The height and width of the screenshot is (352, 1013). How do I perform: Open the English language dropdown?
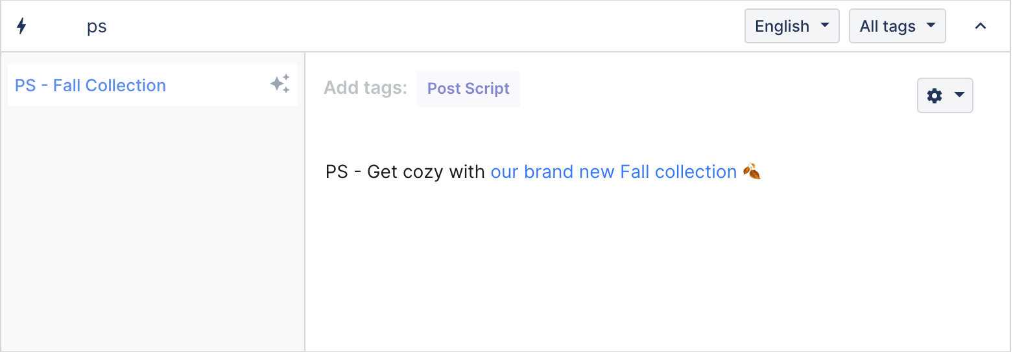[x=792, y=26]
